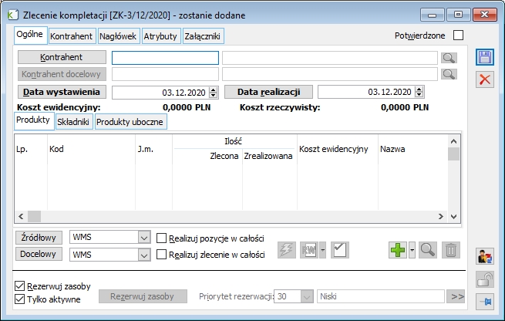This screenshot has width=505, height=321.
Task: Click the green plus add-item icon
Action: (x=398, y=249)
